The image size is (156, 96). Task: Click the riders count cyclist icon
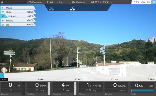coord(143,2)
